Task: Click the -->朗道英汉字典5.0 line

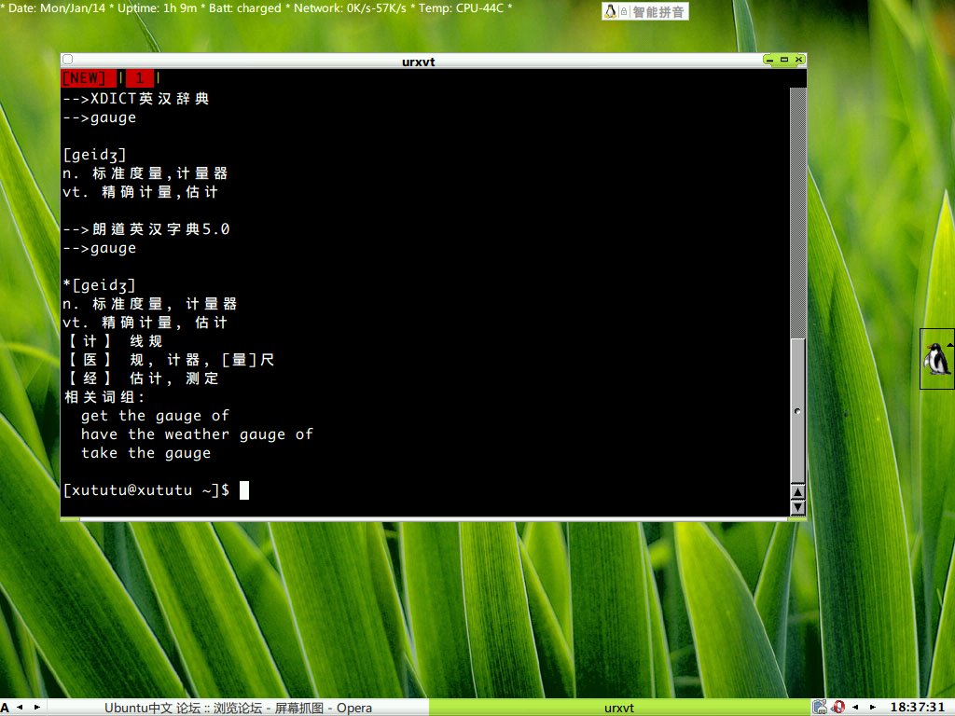Action: [x=146, y=229]
